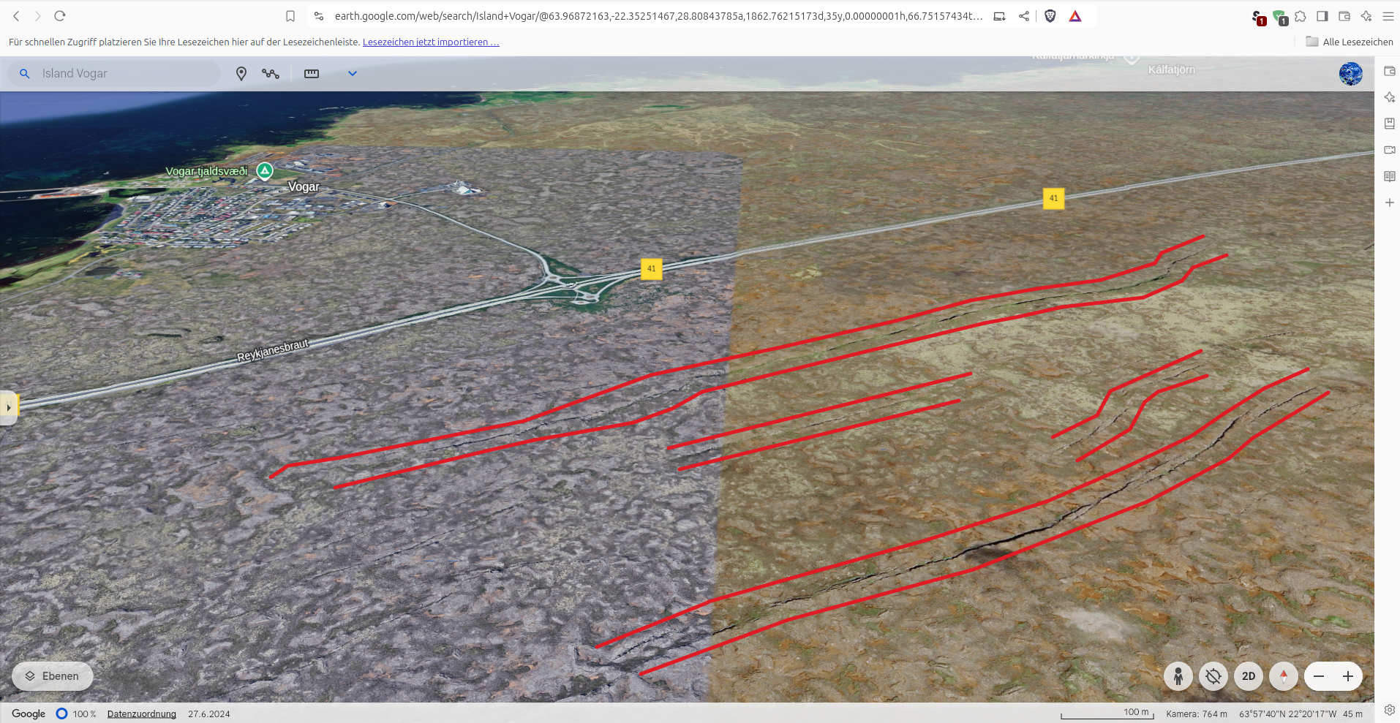This screenshot has width=1400, height=723.
Task: Open Leo AI sparkle in the right sidebar
Action: pyautogui.click(x=1390, y=97)
